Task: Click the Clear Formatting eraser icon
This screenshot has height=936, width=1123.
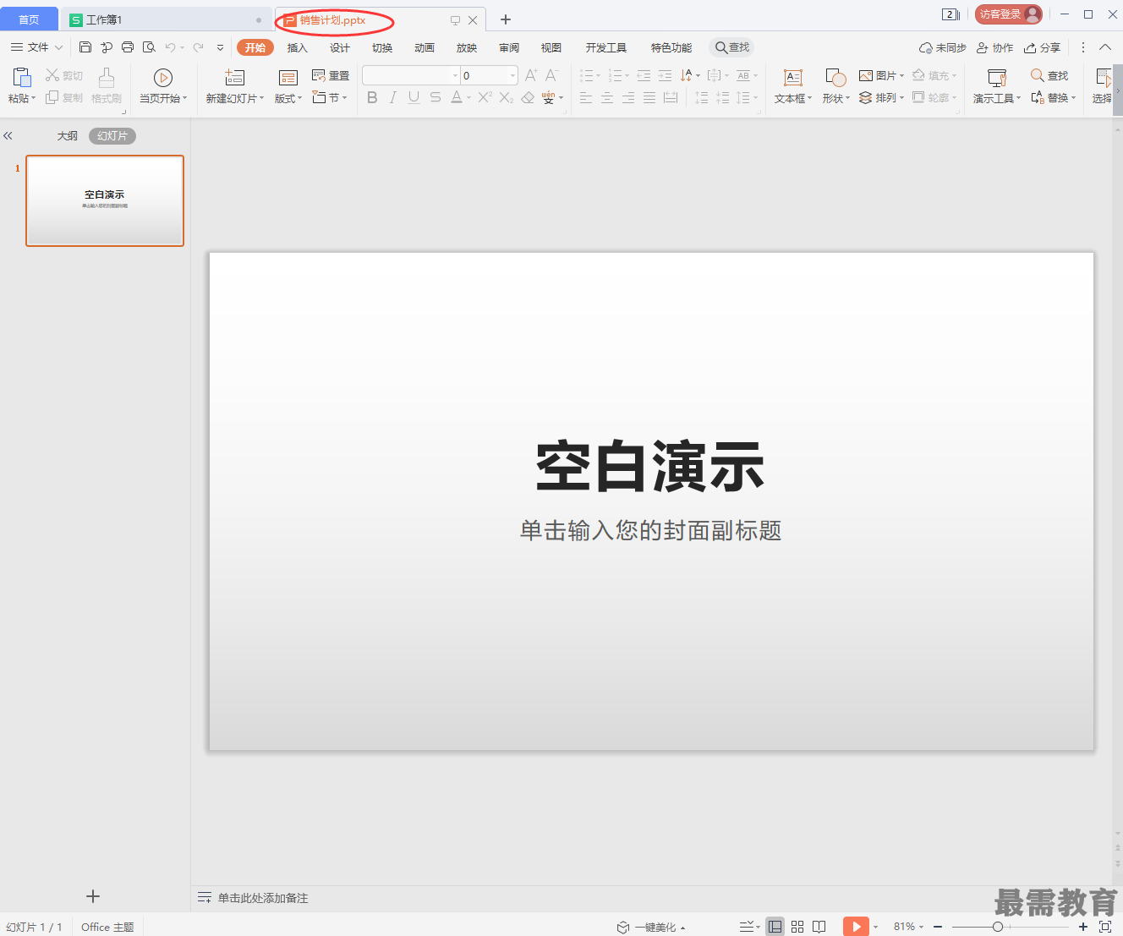Action: pos(528,97)
